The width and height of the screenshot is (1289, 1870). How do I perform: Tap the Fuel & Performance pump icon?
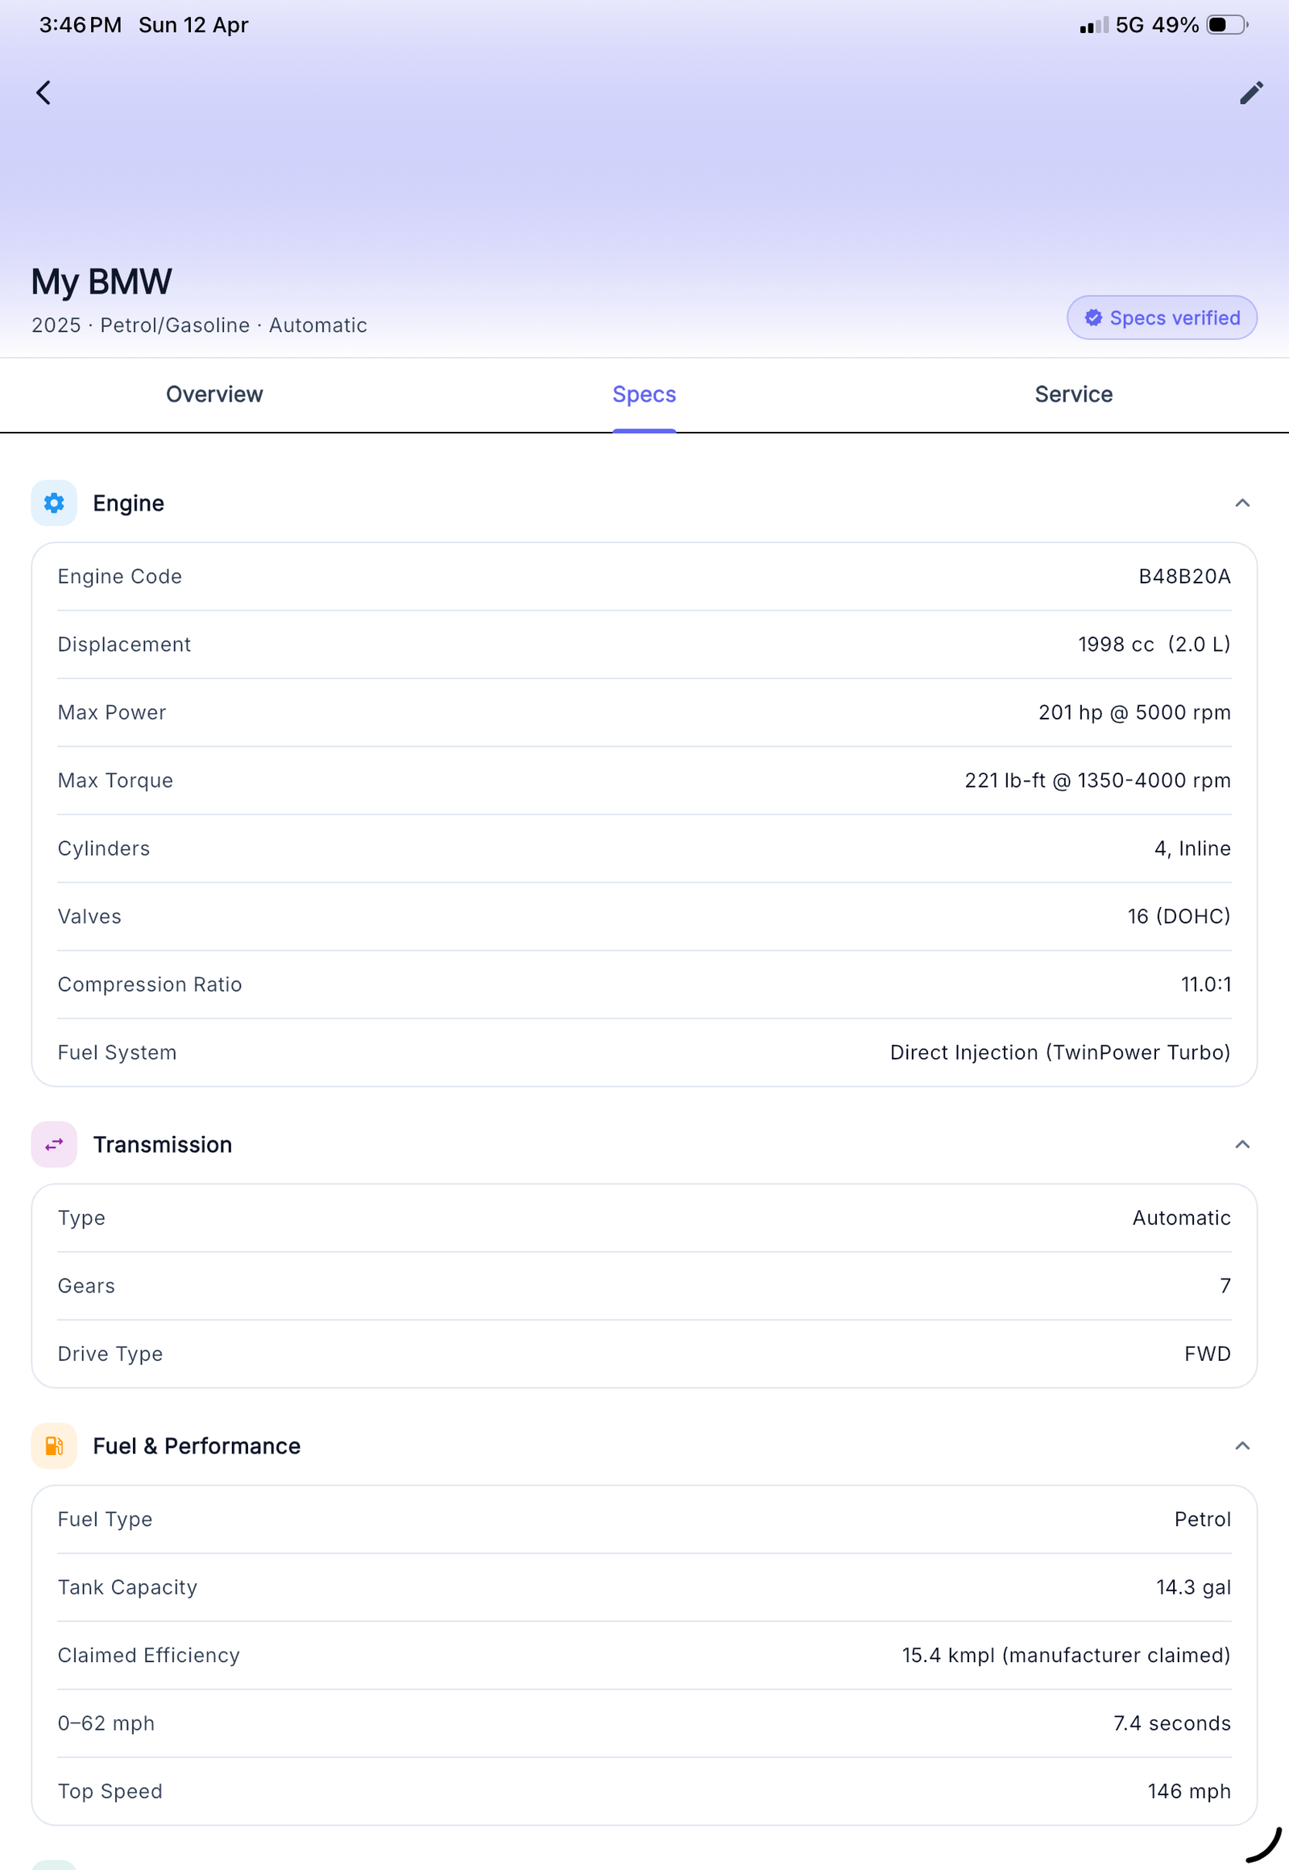54,1446
